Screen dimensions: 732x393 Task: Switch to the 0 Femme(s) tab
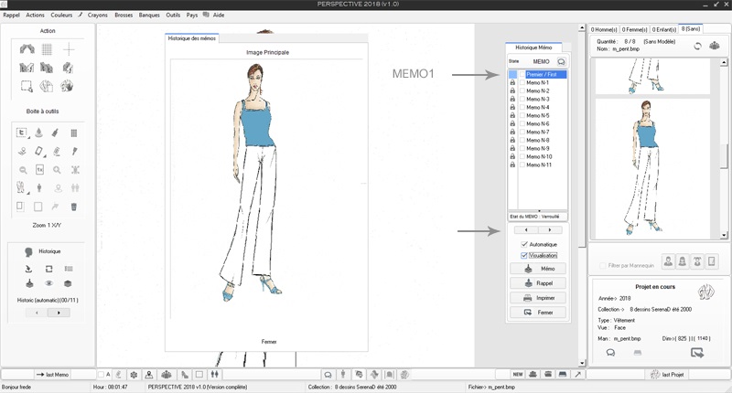(x=632, y=29)
